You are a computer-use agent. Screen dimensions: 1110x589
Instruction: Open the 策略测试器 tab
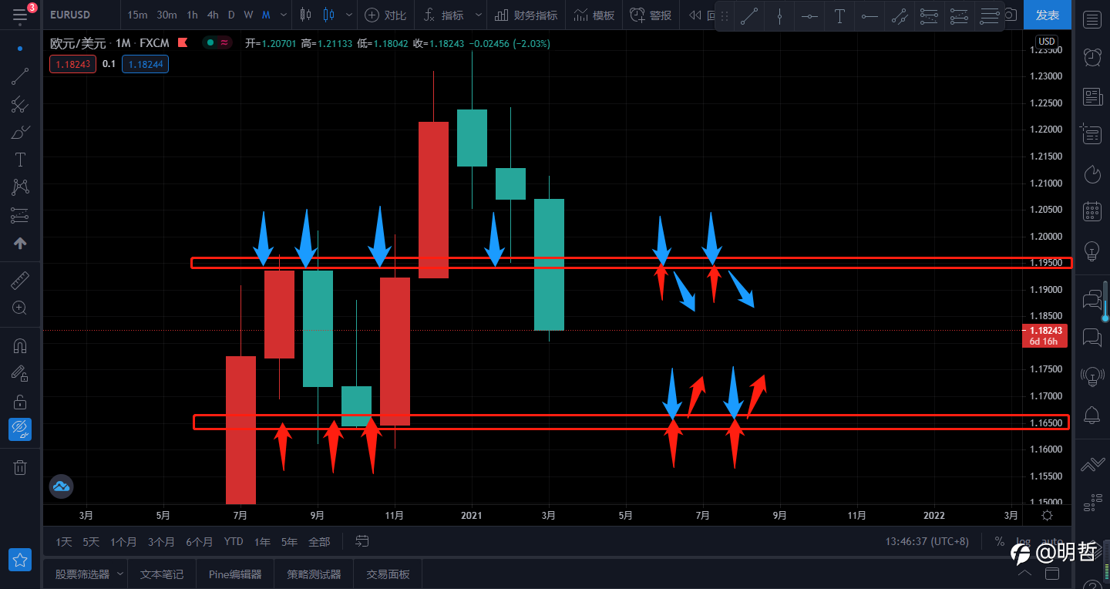click(314, 574)
